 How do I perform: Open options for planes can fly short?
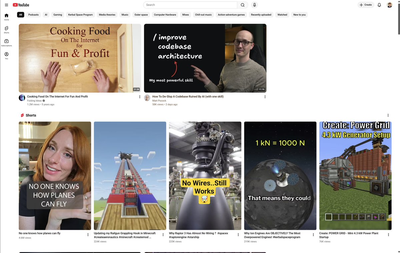[x=88, y=235]
